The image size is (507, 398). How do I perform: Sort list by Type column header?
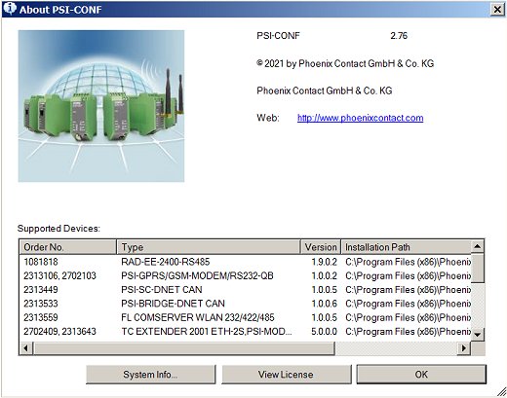pyautogui.click(x=209, y=247)
